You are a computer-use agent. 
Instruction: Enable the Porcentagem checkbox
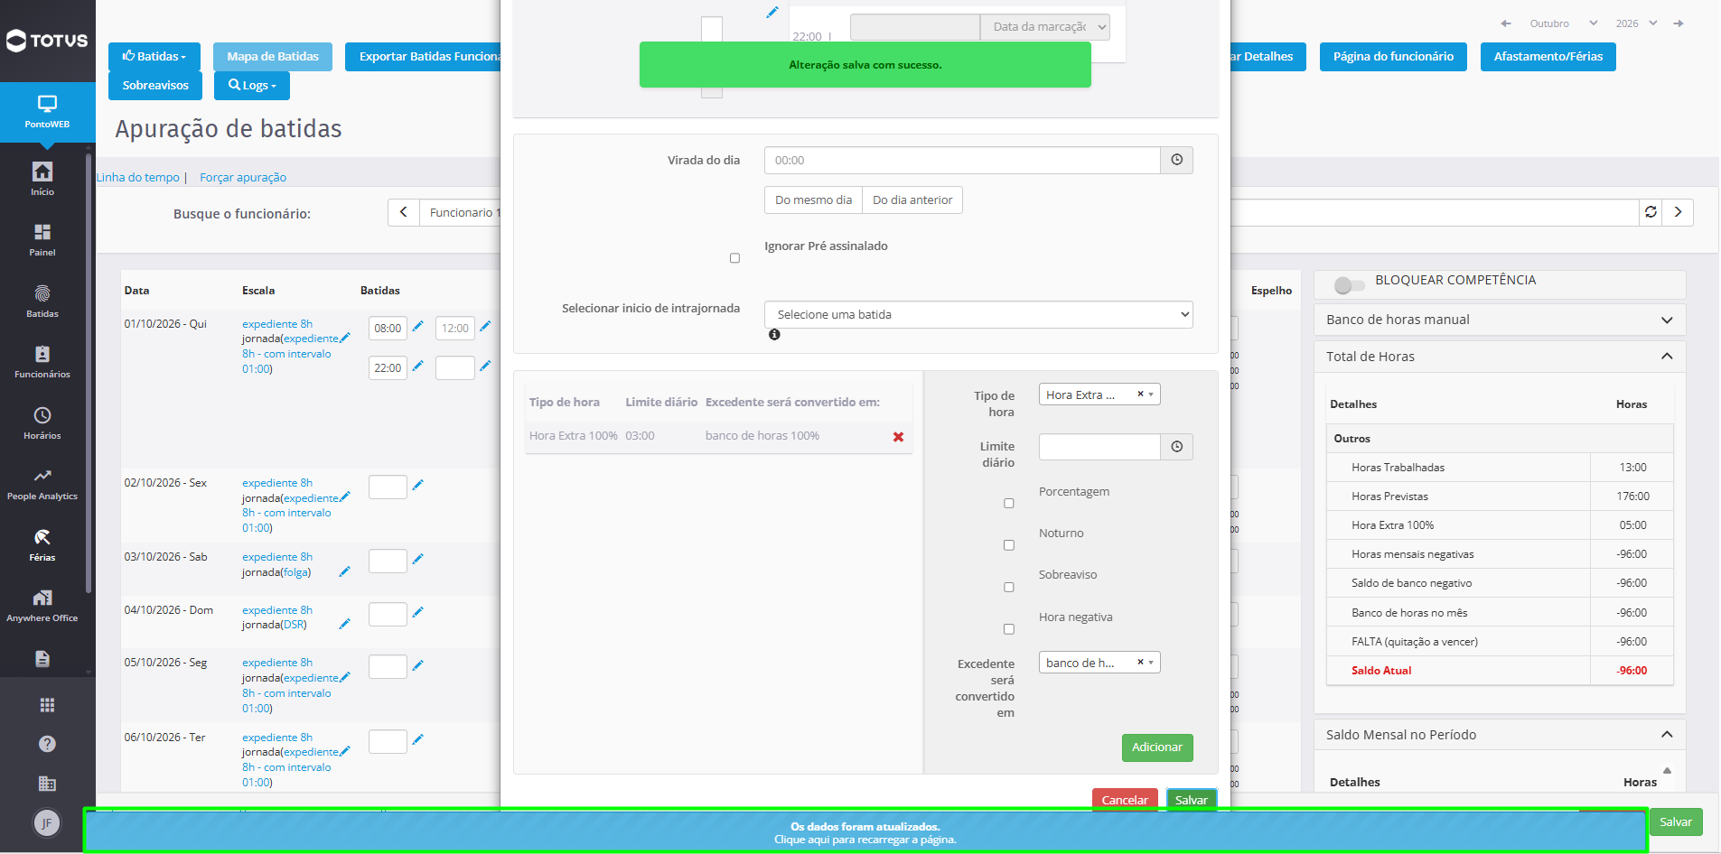point(1008,504)
